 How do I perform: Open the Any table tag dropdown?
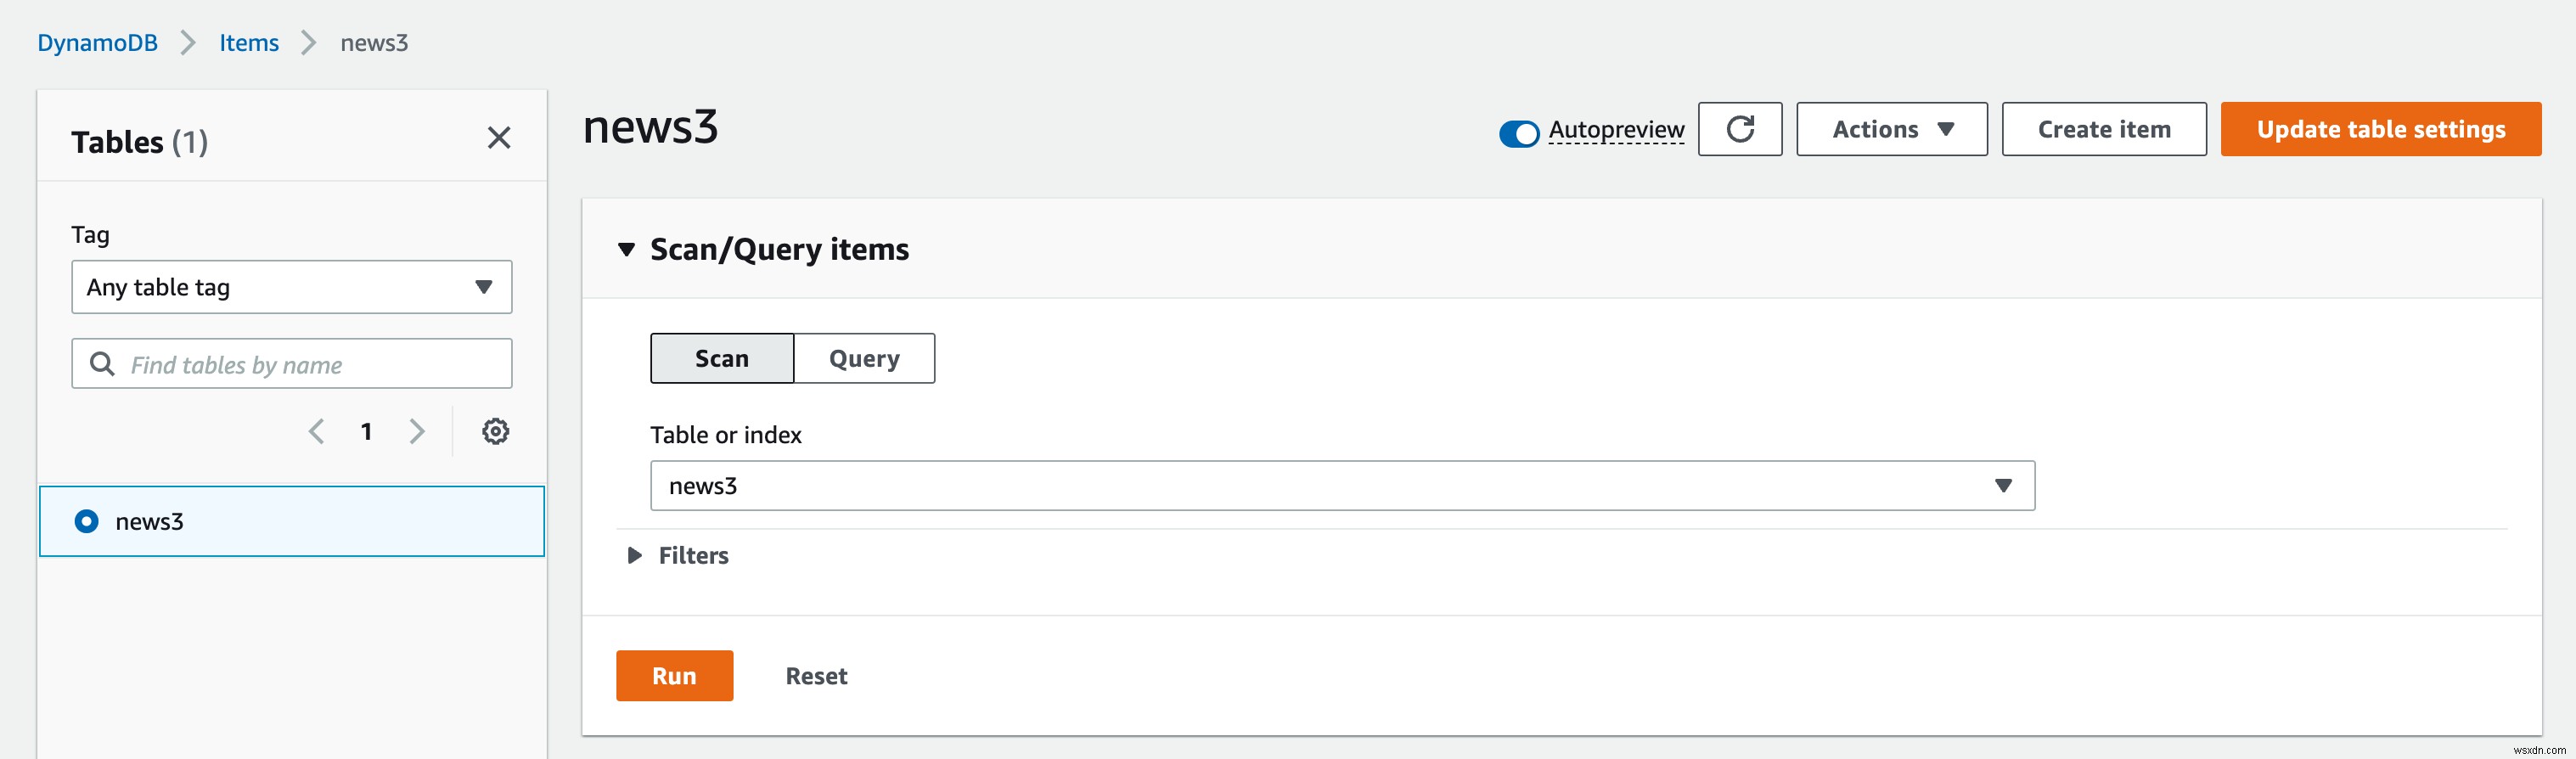(x=290, y=287)
